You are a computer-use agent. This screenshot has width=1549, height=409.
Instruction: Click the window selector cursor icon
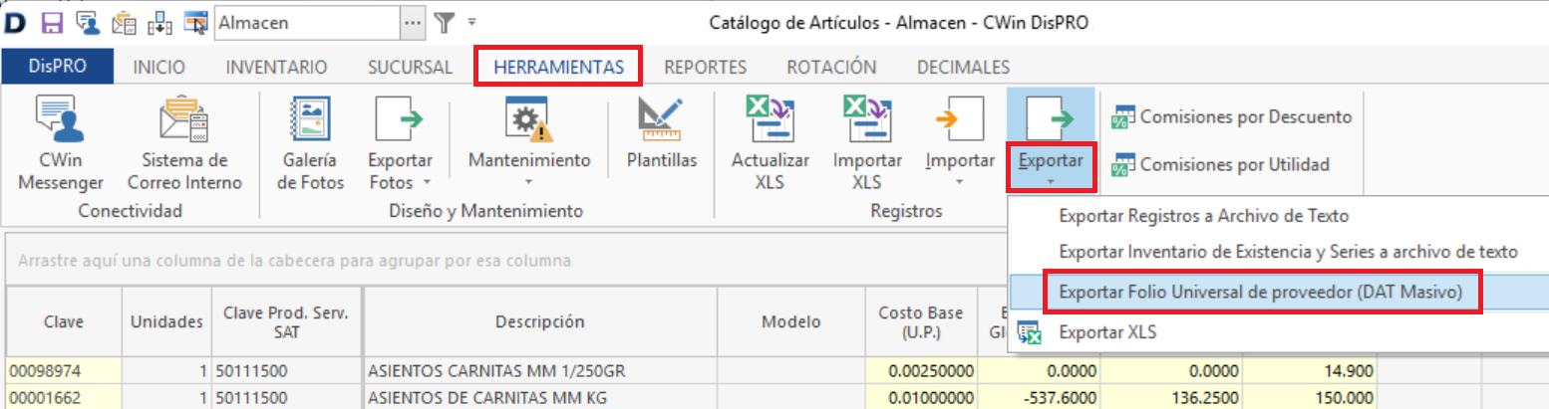(196, 21)
